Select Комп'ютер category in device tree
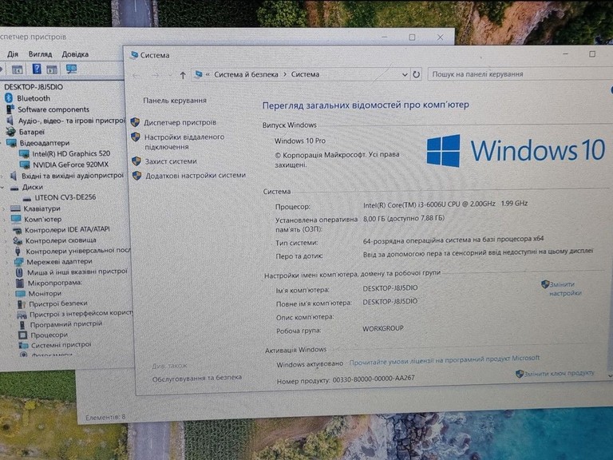613x460 pixels. tap(42, 219)
